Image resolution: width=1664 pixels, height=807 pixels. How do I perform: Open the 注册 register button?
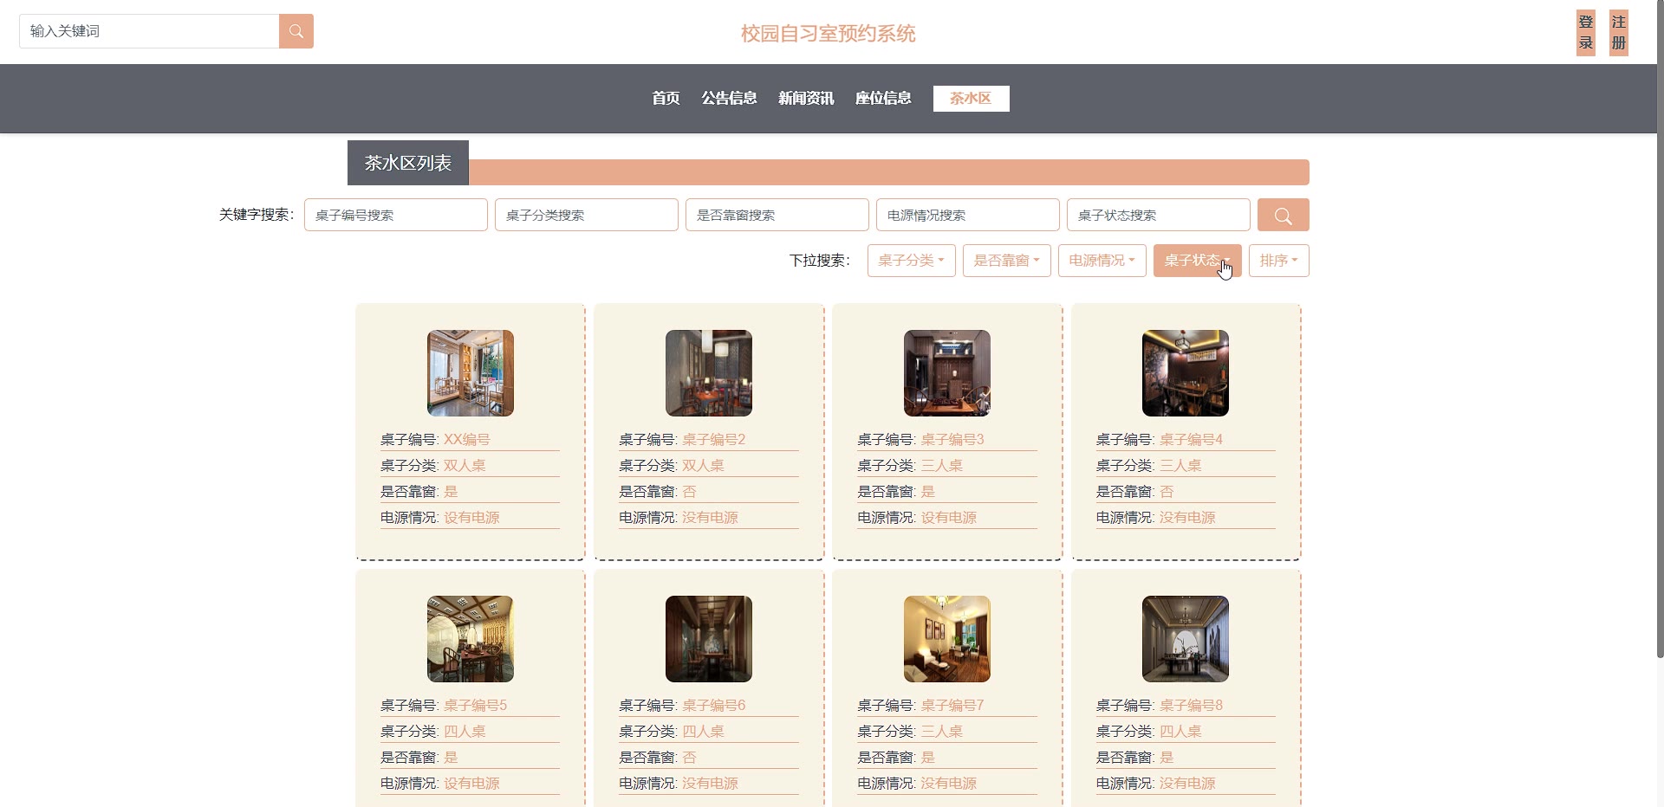point(1618,33)
